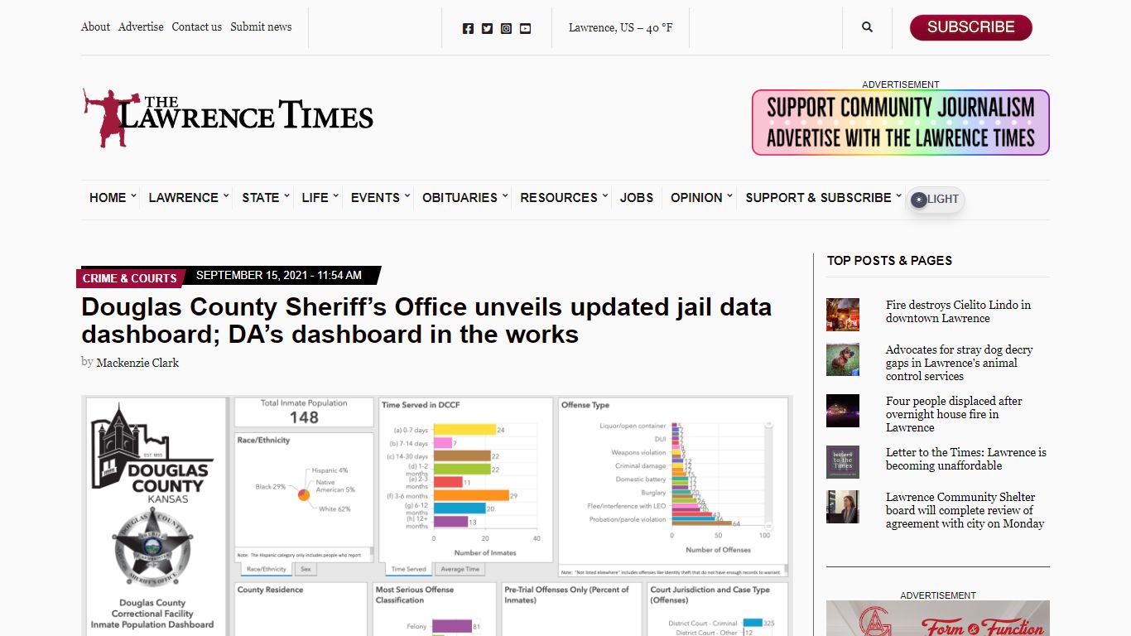Image resolution: width=1131 pixels, height=636 pixels.
Task: Open the HOME menu item
Action: click(108, 198)
